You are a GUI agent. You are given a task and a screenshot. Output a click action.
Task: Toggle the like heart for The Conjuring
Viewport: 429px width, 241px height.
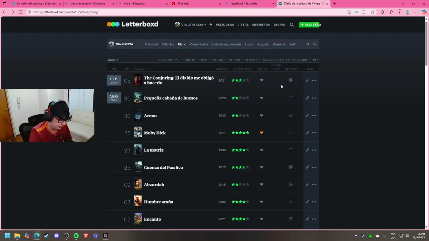(x=262, y=80)
